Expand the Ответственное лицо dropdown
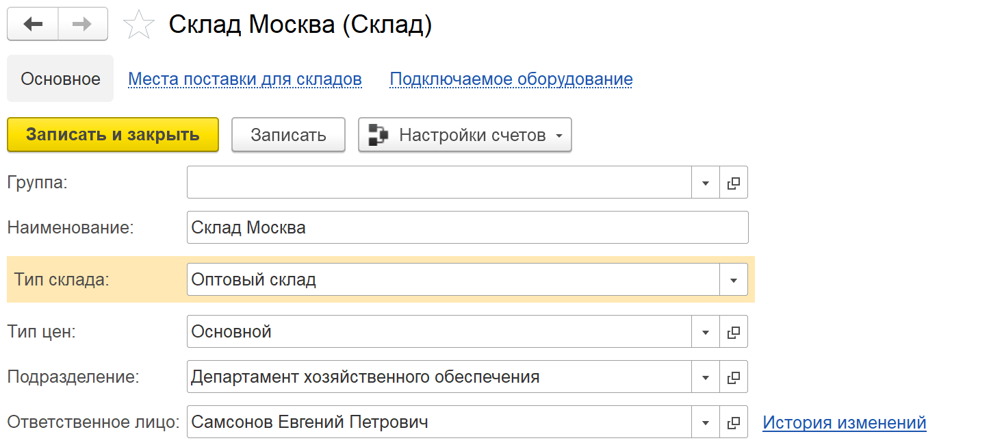 706,422
